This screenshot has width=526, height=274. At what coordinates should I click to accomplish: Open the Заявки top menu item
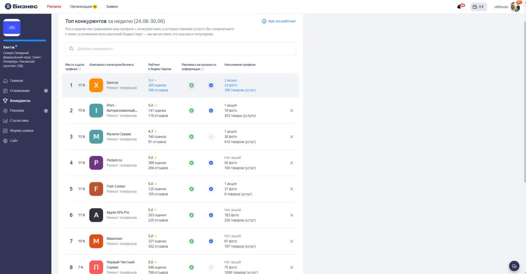tap(112, 7)
